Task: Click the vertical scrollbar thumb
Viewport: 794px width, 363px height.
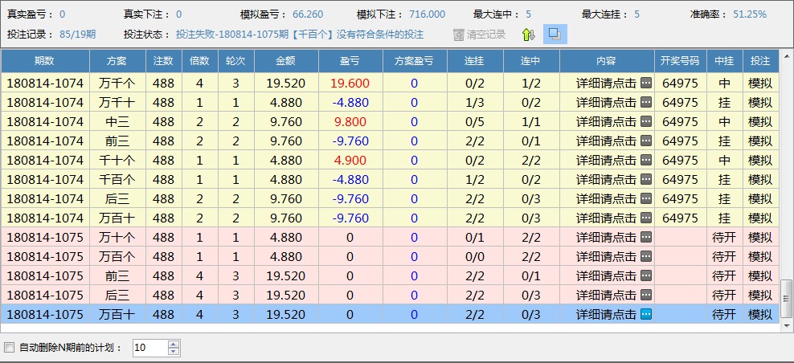Action: (787, 300)
